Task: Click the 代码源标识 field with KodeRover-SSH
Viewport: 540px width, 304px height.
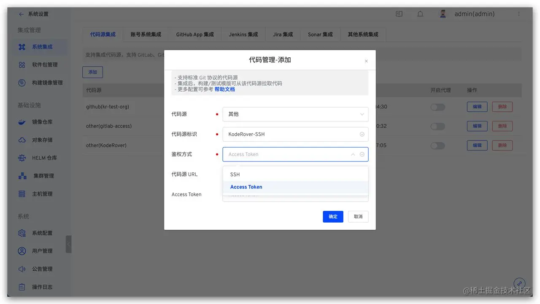Action: (x=295, y=135)
